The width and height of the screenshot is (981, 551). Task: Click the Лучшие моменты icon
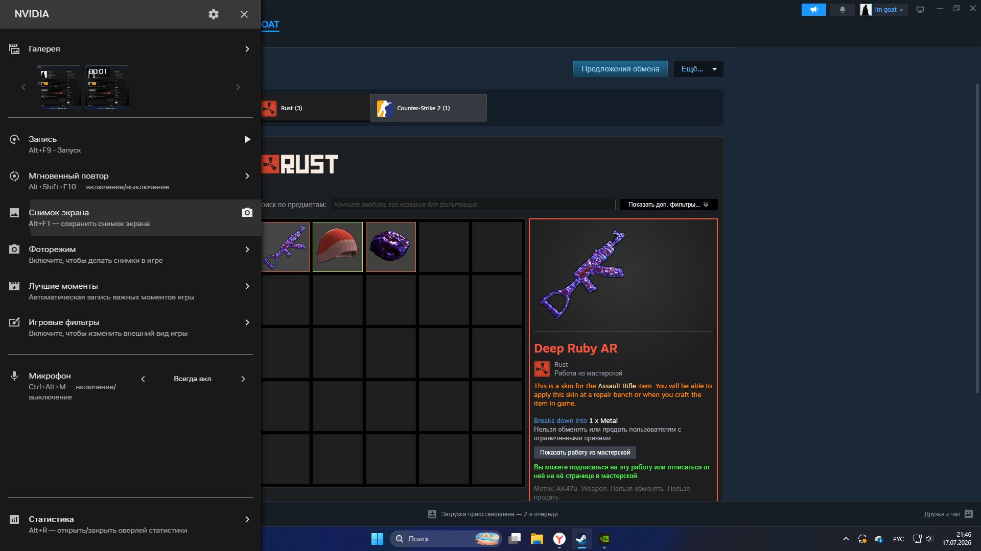[x=14, y=286]
